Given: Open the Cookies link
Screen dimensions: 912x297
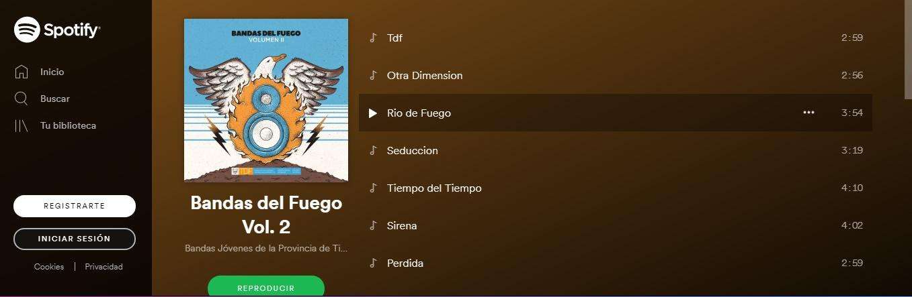Looking at the screenshot, I should (x=49, y=267).
